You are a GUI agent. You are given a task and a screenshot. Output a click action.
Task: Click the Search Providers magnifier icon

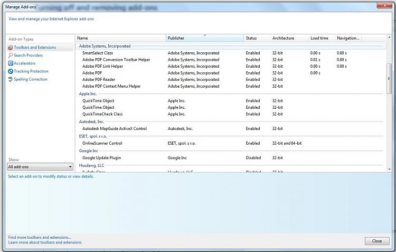pyautogui.click(x=11, y=55)
